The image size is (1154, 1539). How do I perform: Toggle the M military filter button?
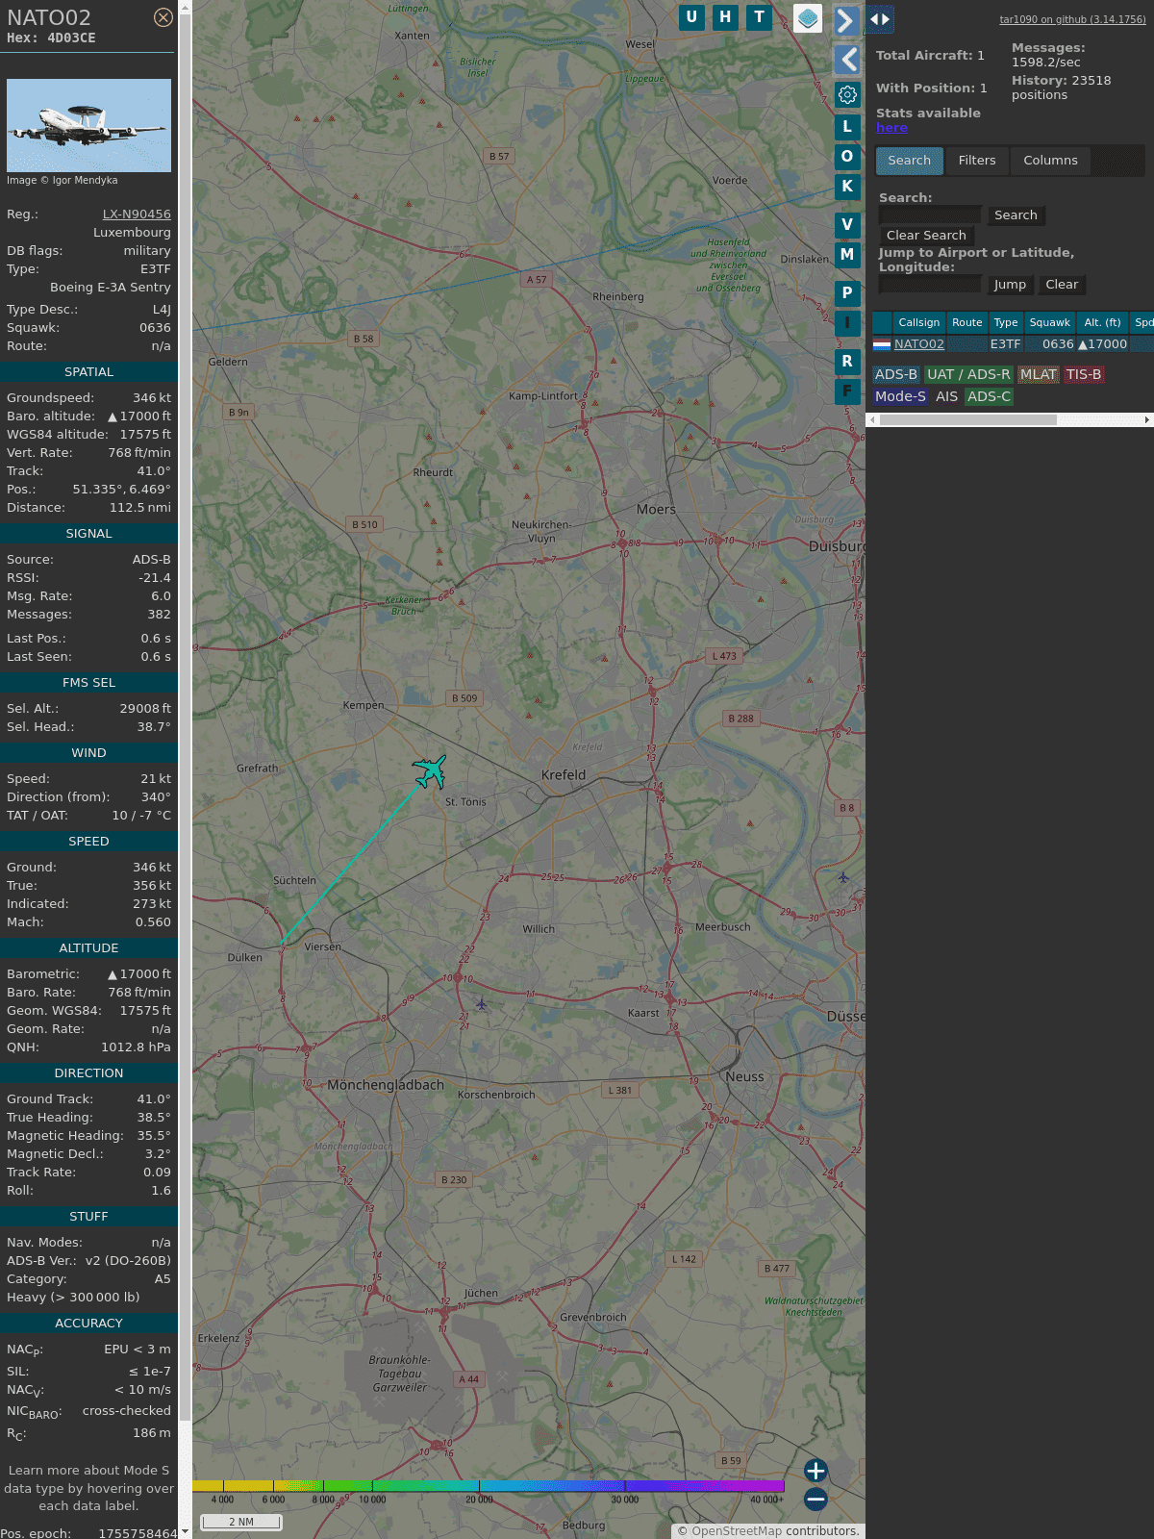click(x=847, y=255)
